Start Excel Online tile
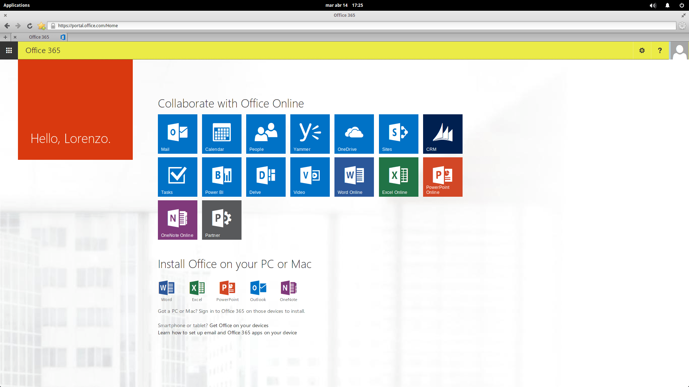This screenshot has width=689, height=387. (x=399, y=177)
